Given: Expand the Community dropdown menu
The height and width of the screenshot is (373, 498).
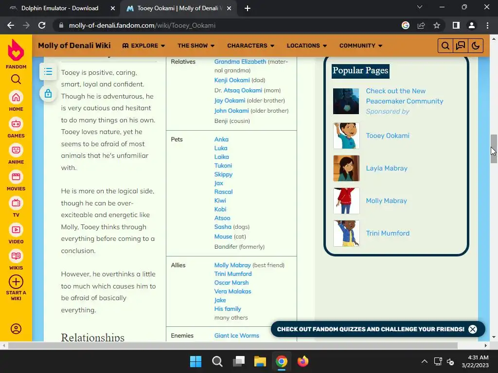Looking at the screenshot, I should pos(361,46).
